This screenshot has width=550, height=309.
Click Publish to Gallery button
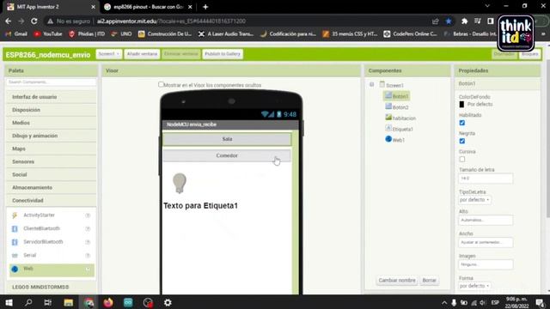pyautogui.click(x=223, y=54)
